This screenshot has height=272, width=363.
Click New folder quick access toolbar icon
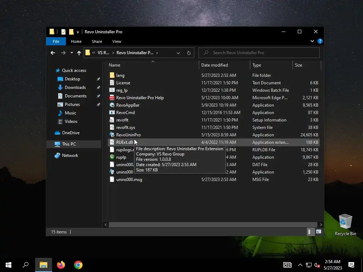(x=71, y=32)
